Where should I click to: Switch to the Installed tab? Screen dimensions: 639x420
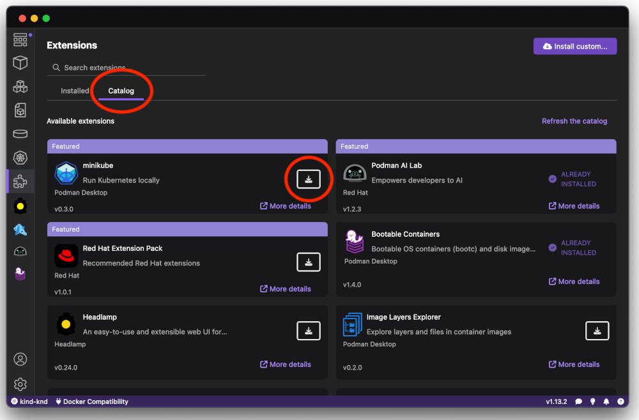click(75, 91)
